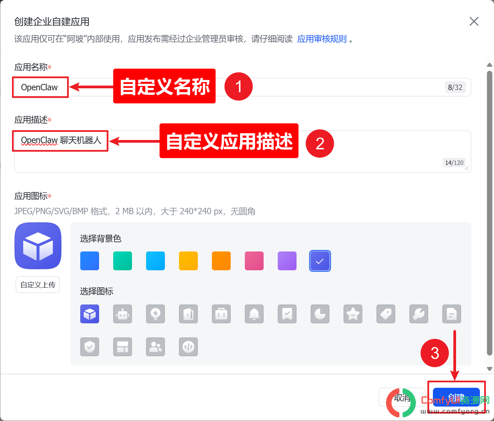The height and width of the screenshot is (421, 494).
Task: Select the orange background color
Action: pyautogui.click(x=221, y=261)
